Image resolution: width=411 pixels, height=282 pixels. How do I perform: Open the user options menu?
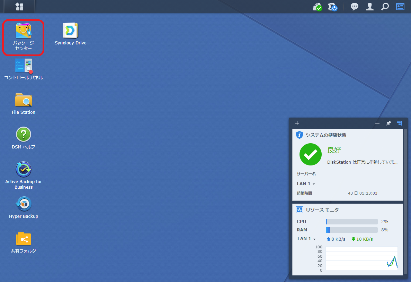(369, 7)
